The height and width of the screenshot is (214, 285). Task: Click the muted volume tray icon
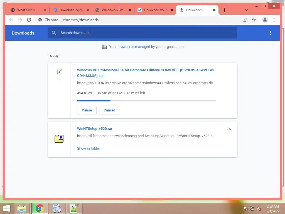(x=259, y=209)
